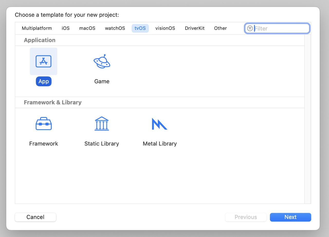Screen dimensions: 329x237
Task: Select the Game template UFO icon
Action: 102,61
